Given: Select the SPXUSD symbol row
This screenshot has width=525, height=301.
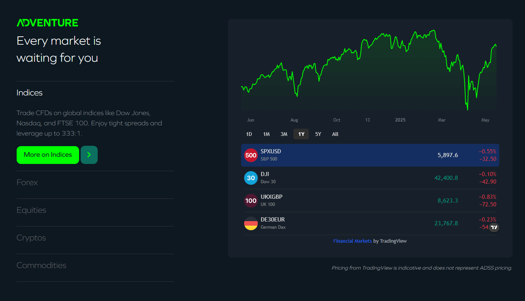Looking at the screenshot, I should pos(370,155).
